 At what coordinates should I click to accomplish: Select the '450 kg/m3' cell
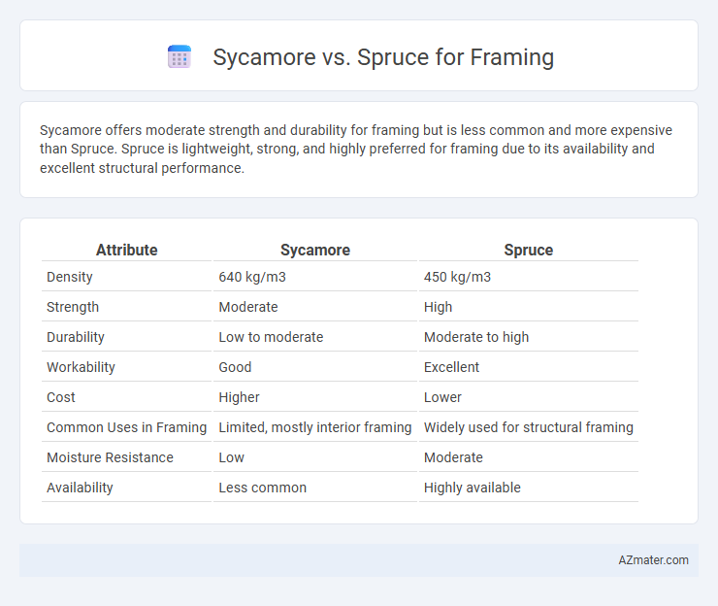[457, 277]
